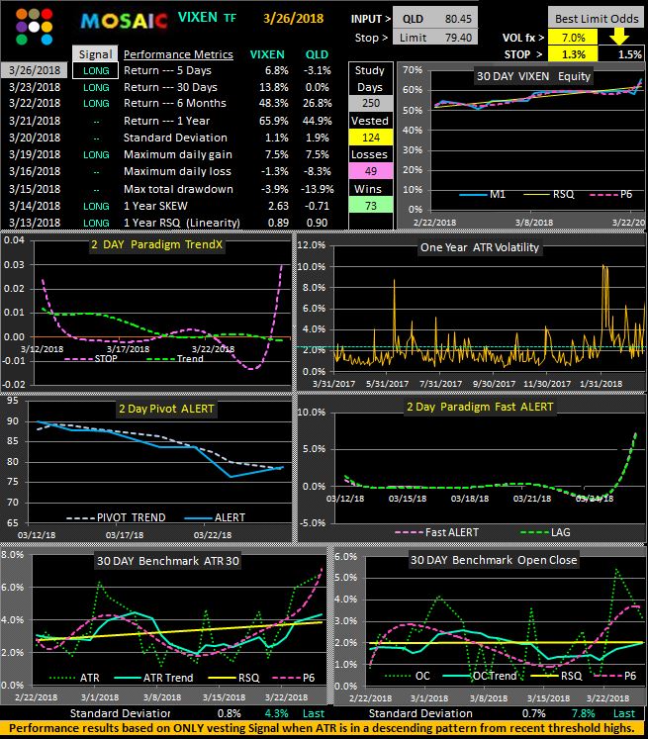This screenshot has height=739, width=648.
Task: Click Max total drawdown QLD value -13.9%
Action: tap(318, 189)
